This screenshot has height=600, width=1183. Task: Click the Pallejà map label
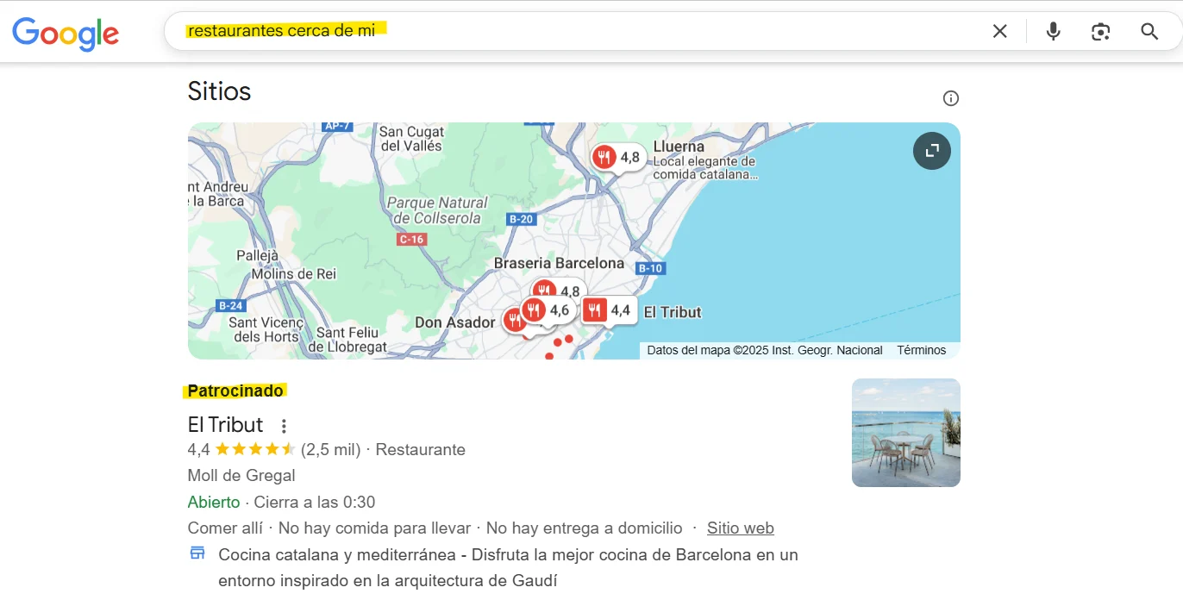click(258, 256)
